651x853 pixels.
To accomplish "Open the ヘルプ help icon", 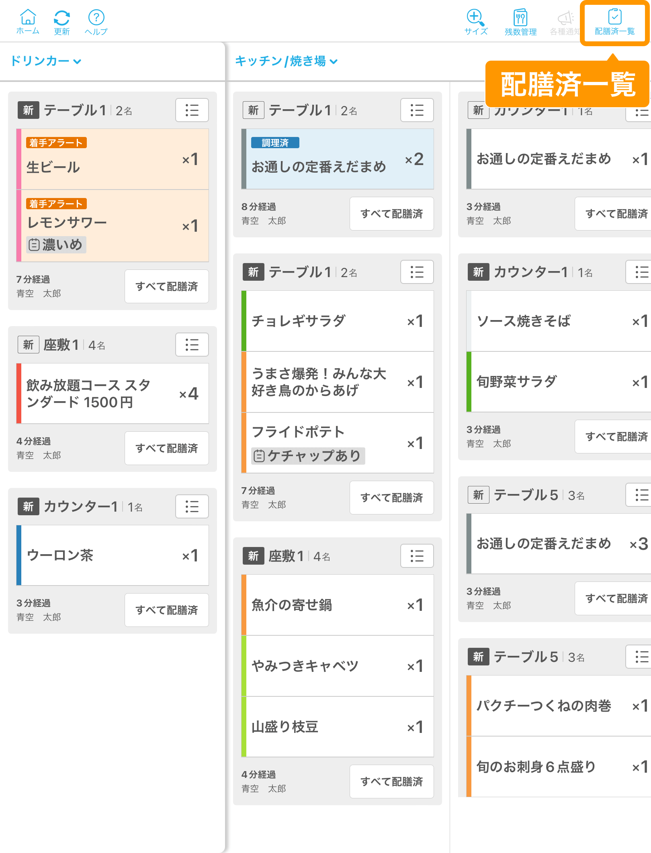I will (x=96, y=22).
